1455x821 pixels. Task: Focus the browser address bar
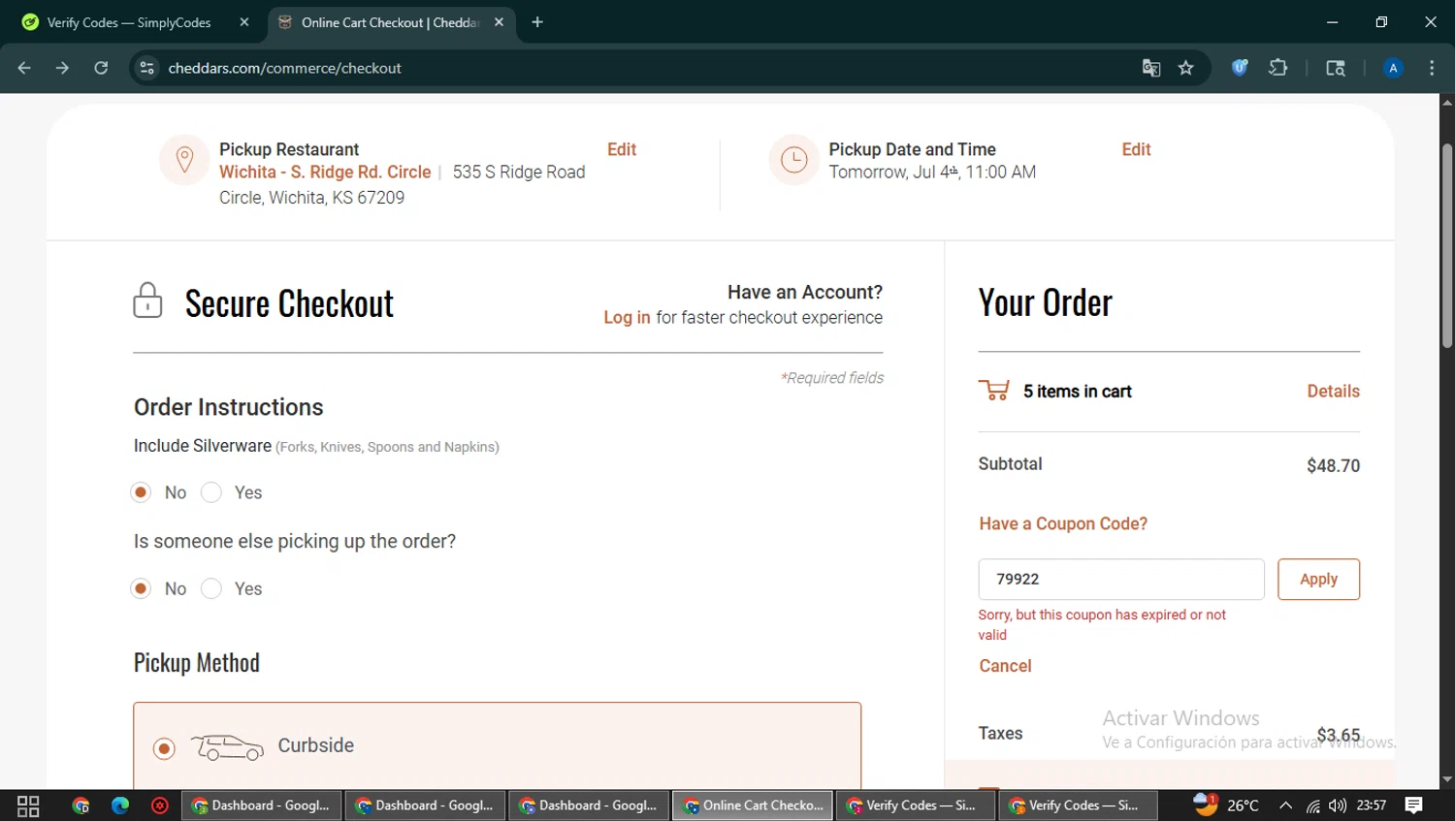640,68
